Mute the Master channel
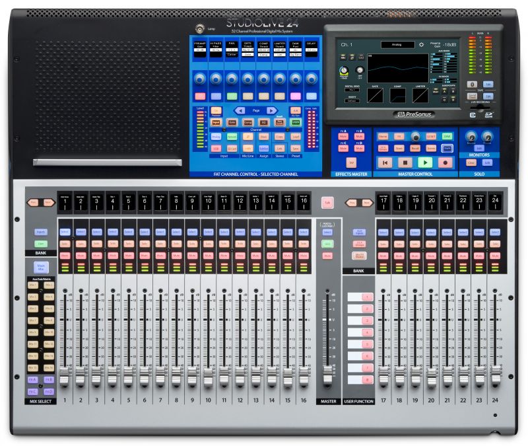528x446 pixels. coord(327,256)
